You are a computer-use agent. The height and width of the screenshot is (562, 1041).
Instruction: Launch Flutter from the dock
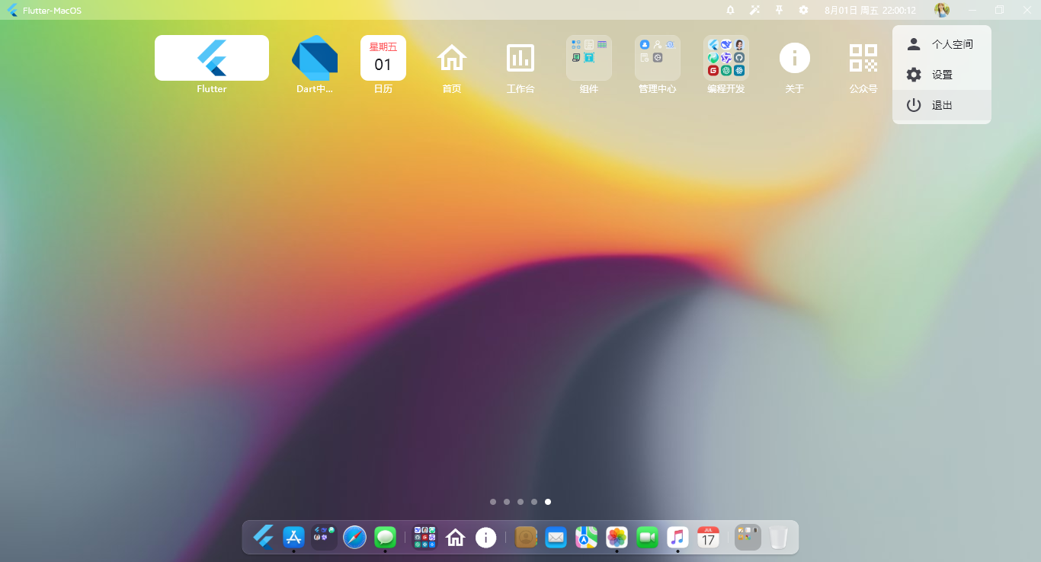[264, 537]
